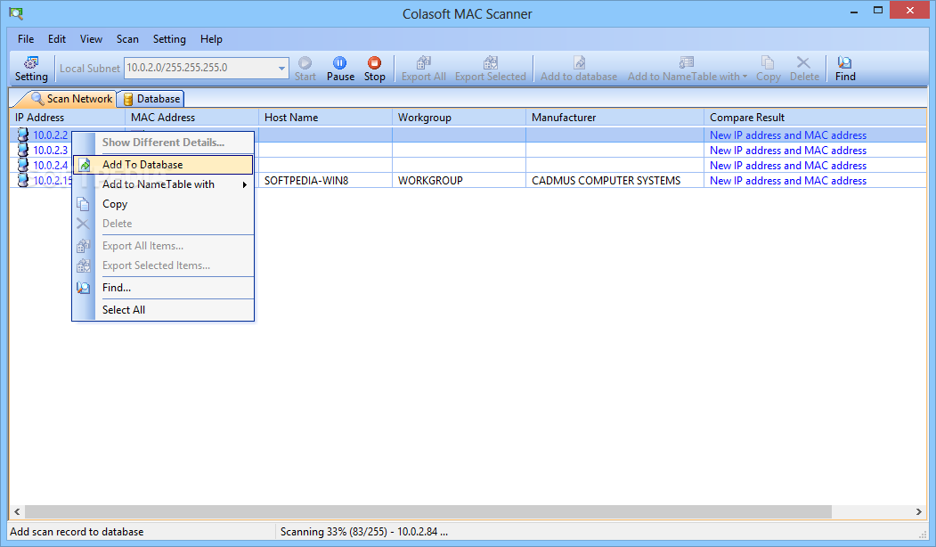Viewport: 936px width, 547px height.
Task: Click the computer icon beside 10.0.2.4
Action: [x=22, y=165]
